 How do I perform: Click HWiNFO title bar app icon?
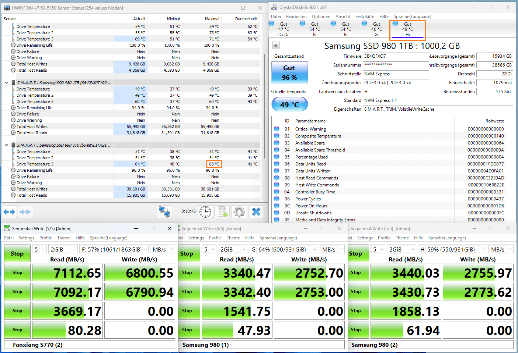click(7, 8)
